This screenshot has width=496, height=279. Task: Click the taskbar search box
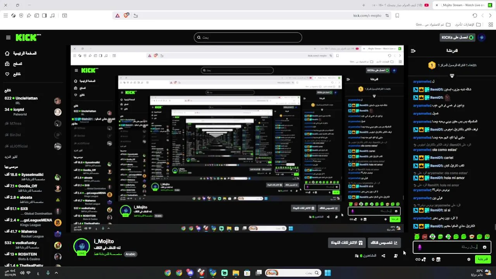click(293, 273)
